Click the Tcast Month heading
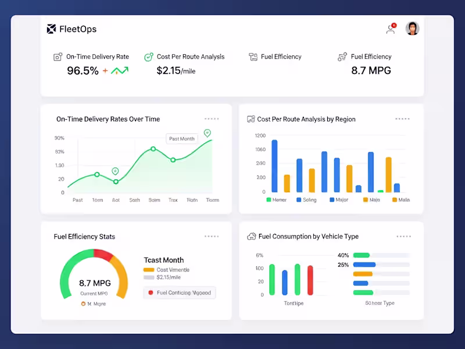465x349 pixels. click(164, 260)
